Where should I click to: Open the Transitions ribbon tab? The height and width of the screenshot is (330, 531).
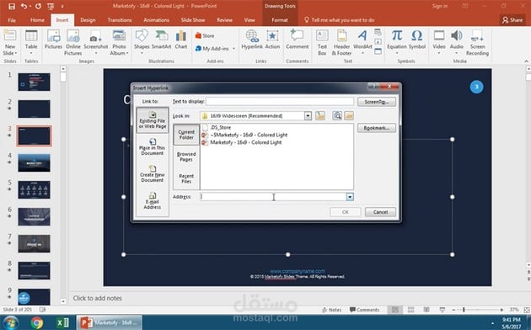coord(120,20)
